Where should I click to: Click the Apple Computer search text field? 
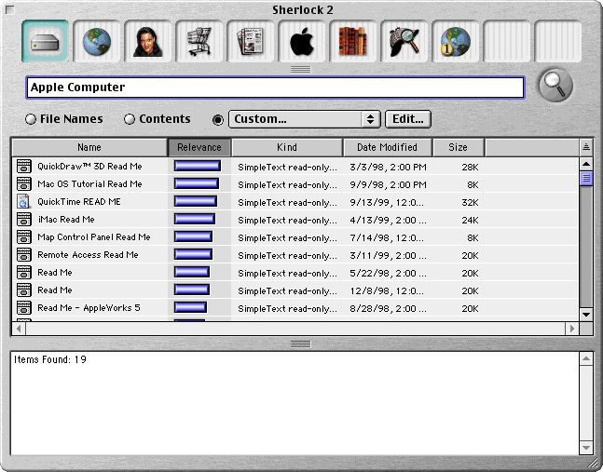click(x=275, y=88)
